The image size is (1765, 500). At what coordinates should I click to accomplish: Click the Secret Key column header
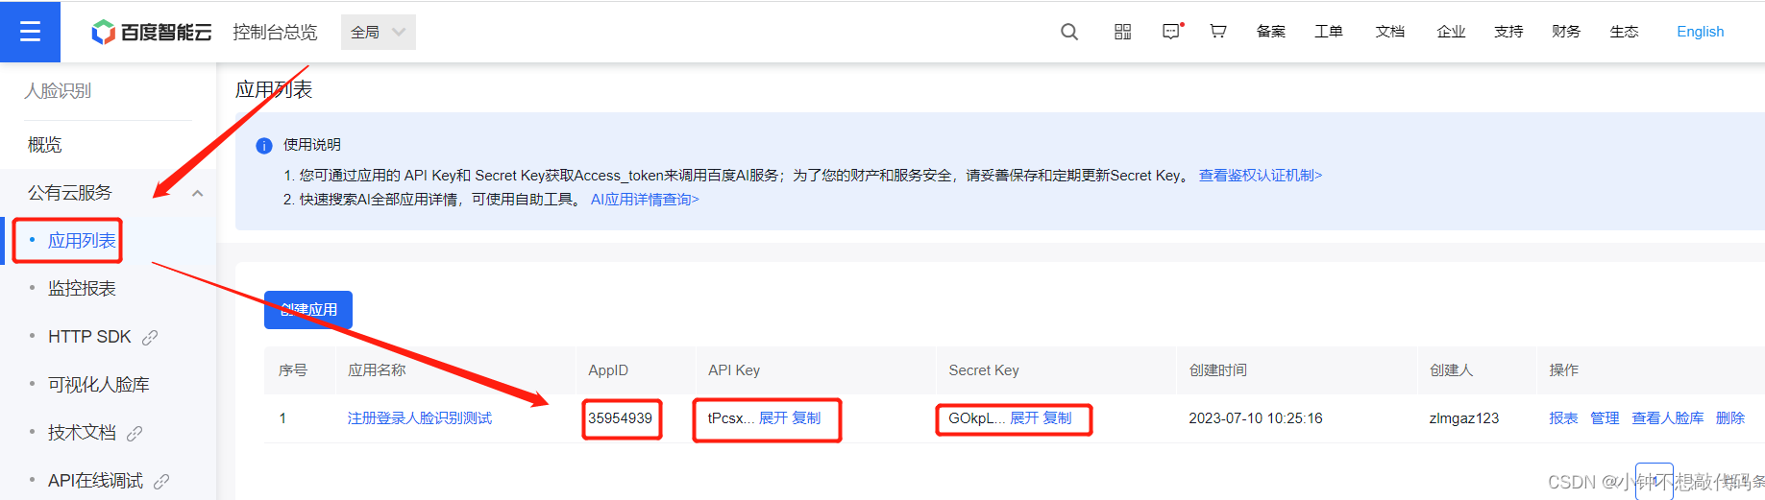(984, 370)
